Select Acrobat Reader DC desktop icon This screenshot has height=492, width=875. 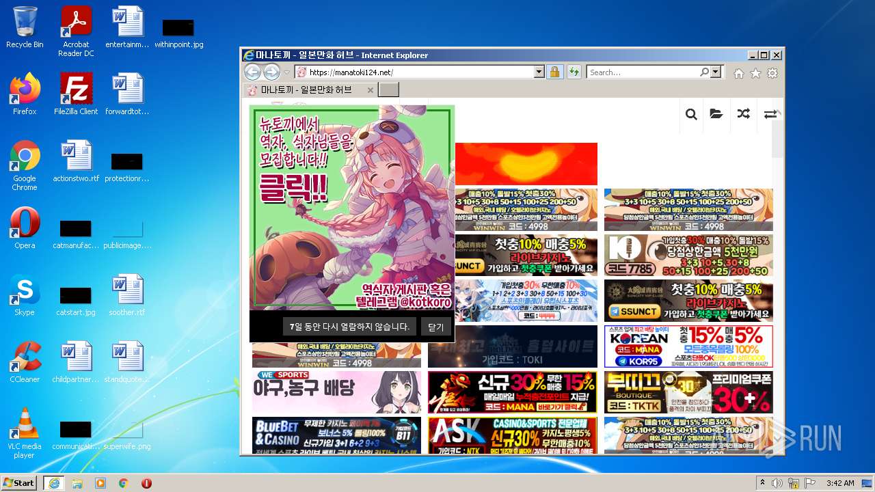(76, 31)
